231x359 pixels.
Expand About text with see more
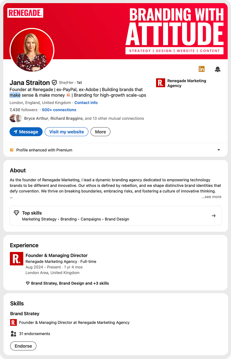[x=211, y=197]
